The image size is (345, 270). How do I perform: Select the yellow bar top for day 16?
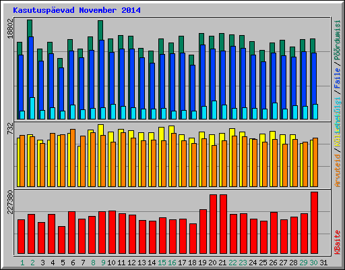(171, 130)
